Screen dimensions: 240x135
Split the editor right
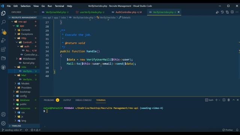tap(232, 12)
